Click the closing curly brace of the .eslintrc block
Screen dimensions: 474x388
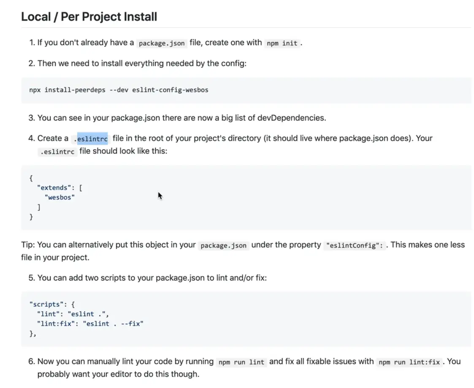point(31,217)
